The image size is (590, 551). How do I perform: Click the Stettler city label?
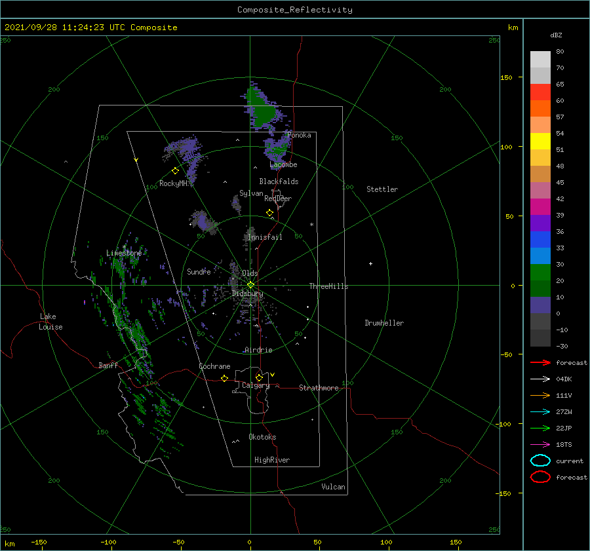382,189
